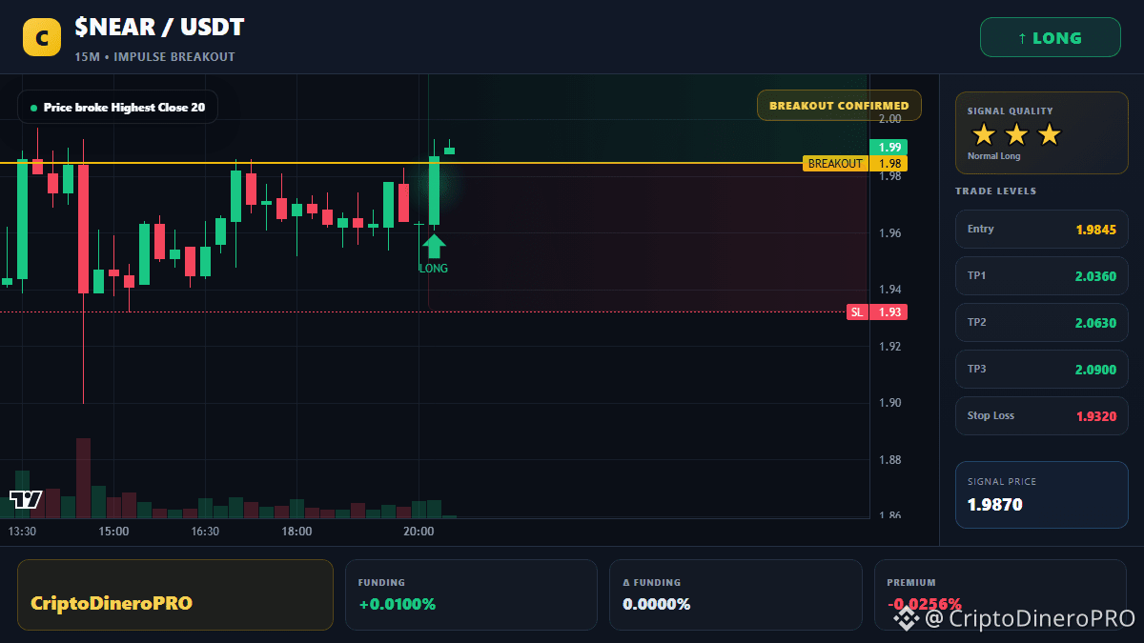Viewport: 1144px width, 643px height.
Task: Click the $NEAR / USDT pair title
Action: 157,29
